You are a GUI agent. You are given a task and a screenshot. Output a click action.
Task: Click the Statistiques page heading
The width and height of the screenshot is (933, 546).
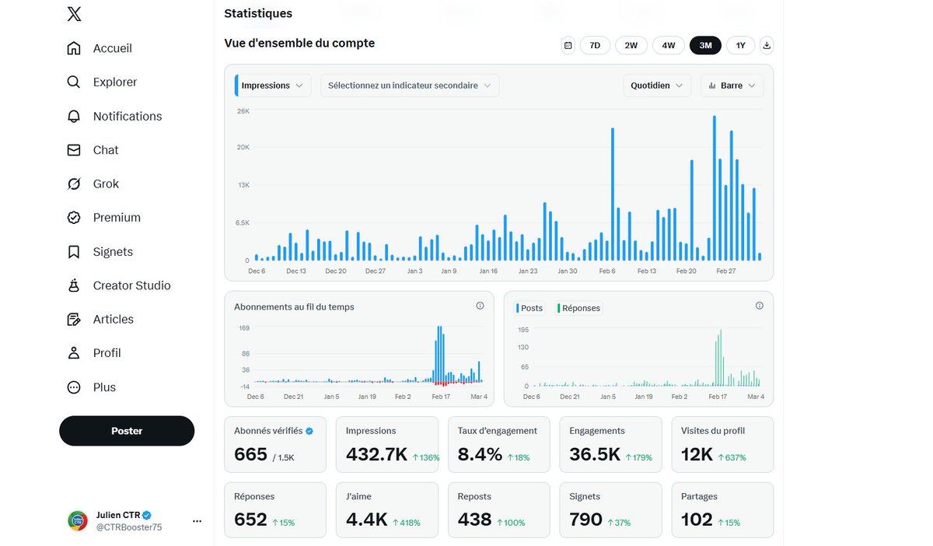pos(258,13)
